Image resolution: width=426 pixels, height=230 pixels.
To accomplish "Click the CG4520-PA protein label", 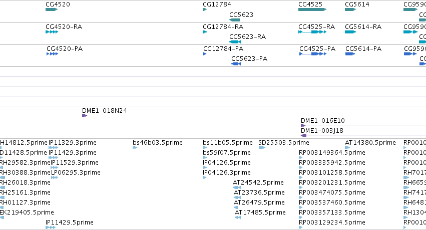I will point(65,49).
